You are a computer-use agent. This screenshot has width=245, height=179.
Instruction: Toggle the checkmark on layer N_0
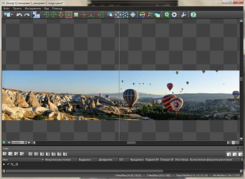[8, 164]
